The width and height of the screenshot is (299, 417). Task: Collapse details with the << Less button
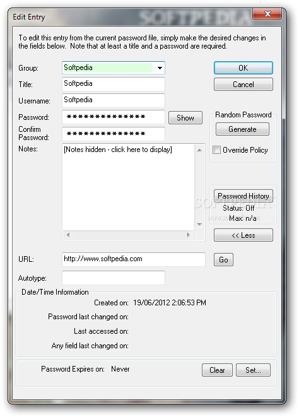[x=243, y=235]
